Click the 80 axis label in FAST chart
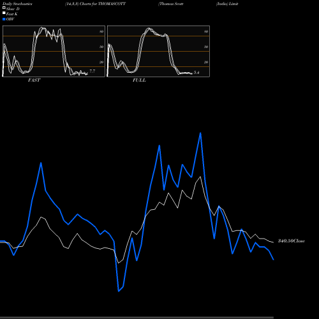 pyautogui.click(x=101, y=31)
